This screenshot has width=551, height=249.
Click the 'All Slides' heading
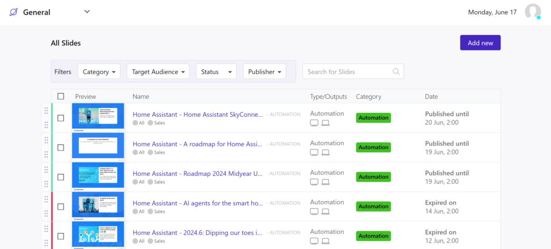click(66, 43)
